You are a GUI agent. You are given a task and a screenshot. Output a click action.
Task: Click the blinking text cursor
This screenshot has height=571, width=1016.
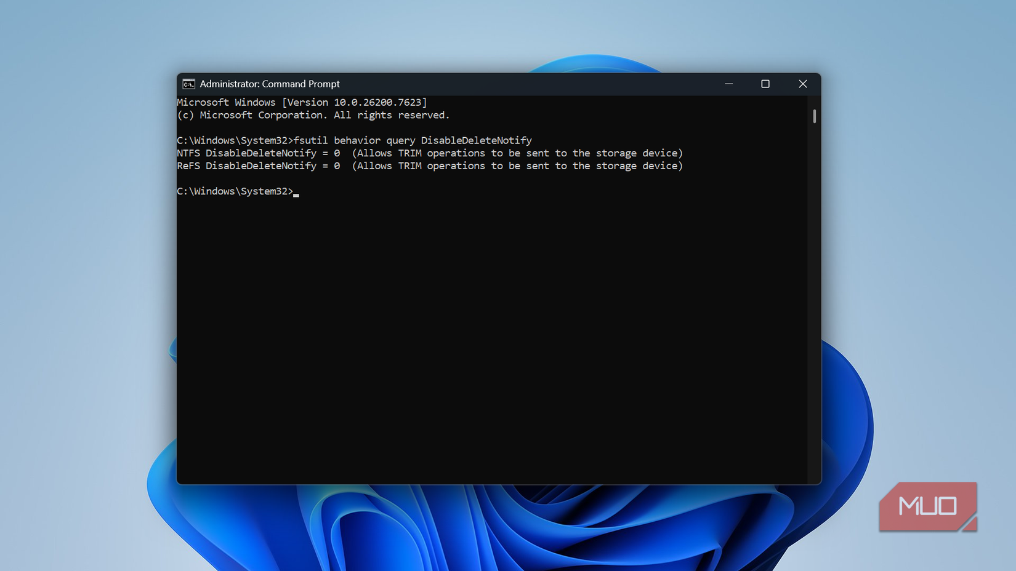[x=297, y=193]
